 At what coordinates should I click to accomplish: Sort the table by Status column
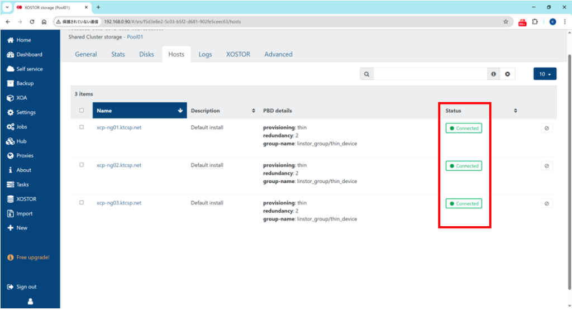515,111
